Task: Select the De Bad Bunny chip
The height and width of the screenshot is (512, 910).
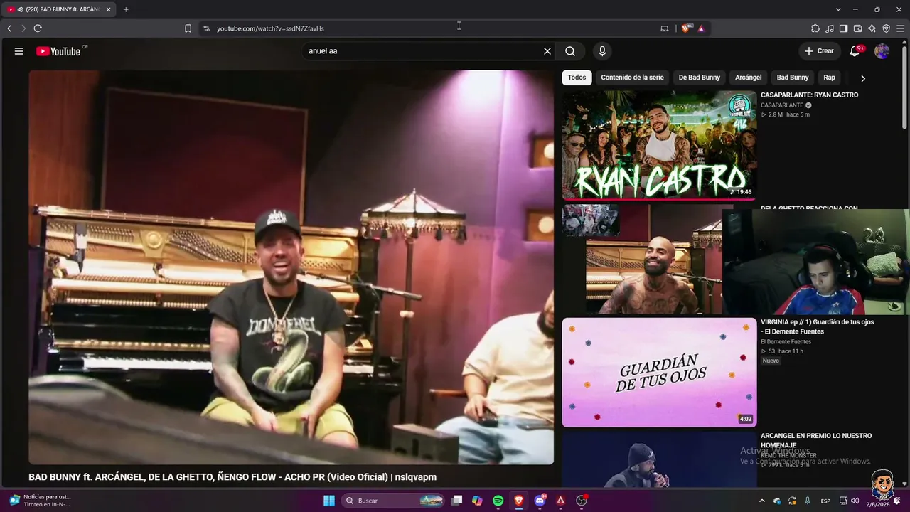Action: (x=700, y=78)
